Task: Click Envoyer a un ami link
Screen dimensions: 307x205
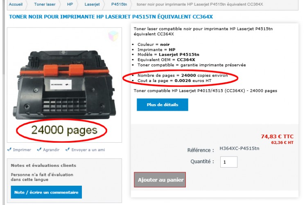Action: (88, 150)
